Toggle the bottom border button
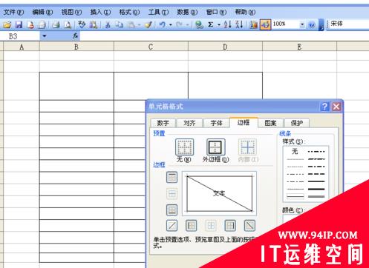 [x=172, y=210]
